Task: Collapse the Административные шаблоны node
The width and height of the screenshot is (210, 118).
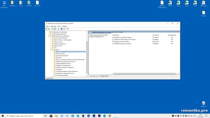Action: coord(49,36)
